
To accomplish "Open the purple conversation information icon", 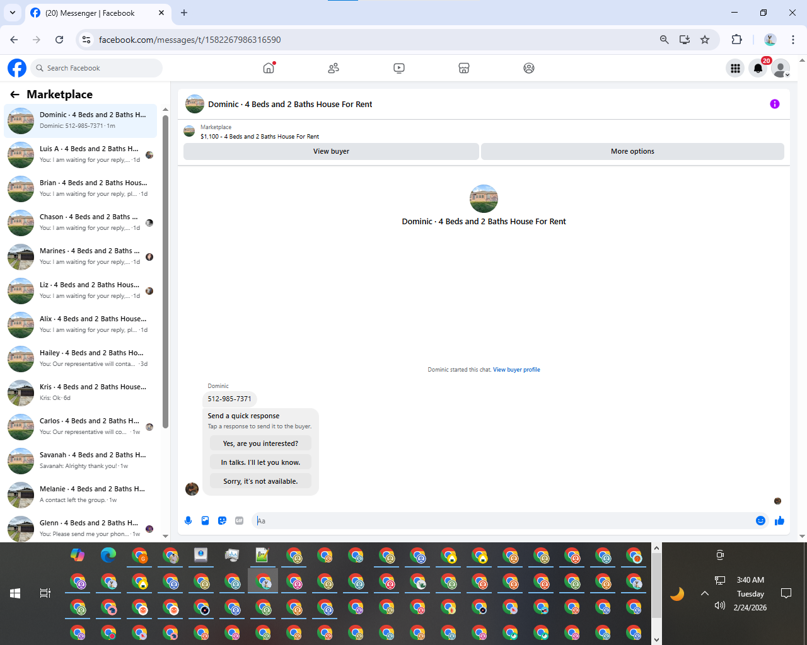I will tap(775, 104).
